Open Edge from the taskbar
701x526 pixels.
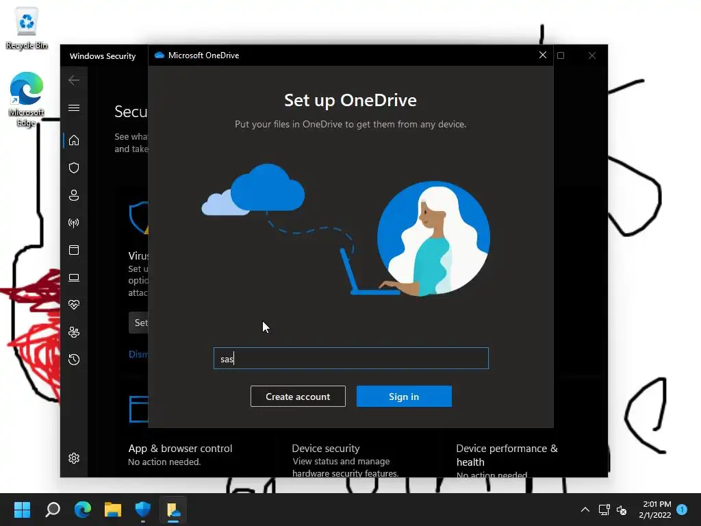(x=83, y=510)
